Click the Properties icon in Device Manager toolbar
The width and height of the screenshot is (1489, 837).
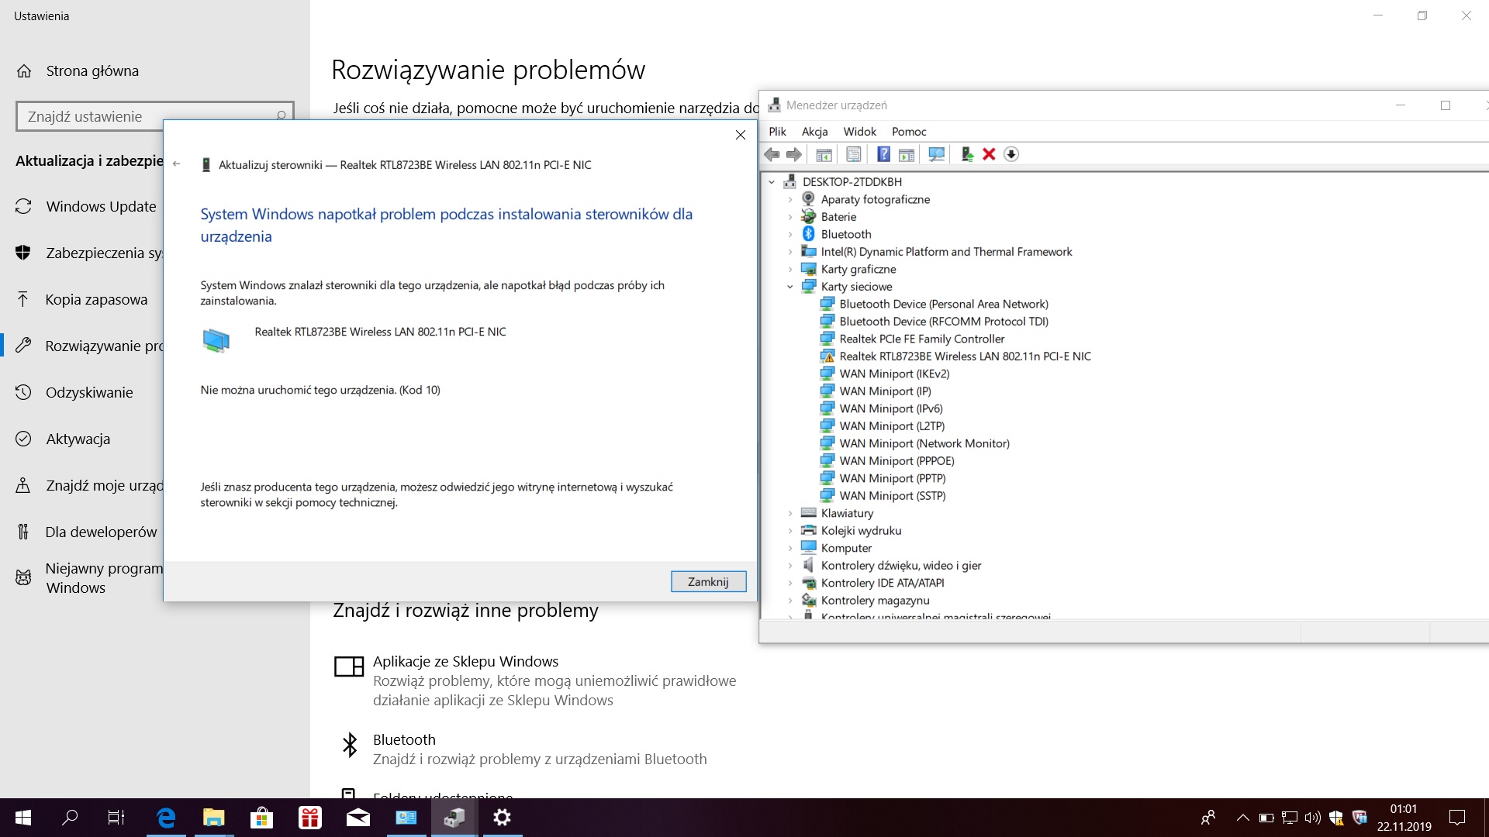click(x=853, y=154)
